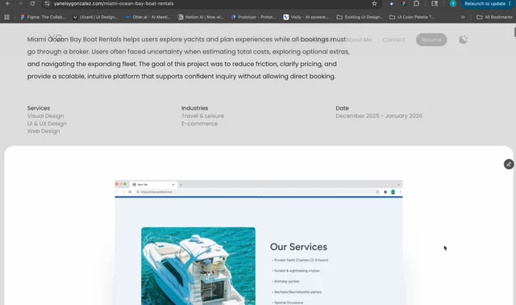Click the yacht photo in the mockup

pyautogui.click(x=198, y=265)
